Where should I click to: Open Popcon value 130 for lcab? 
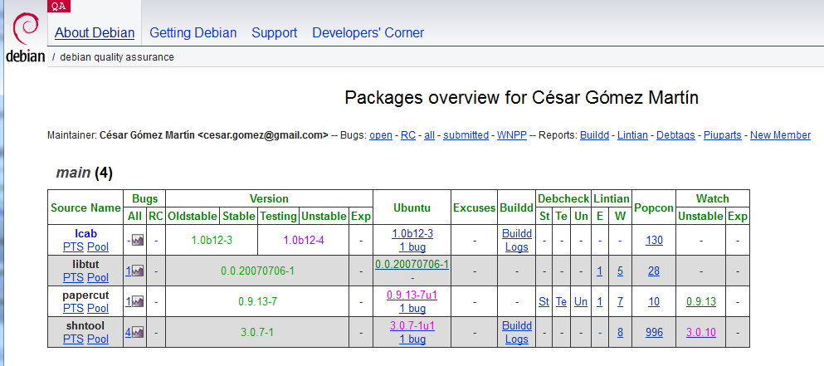654,241
